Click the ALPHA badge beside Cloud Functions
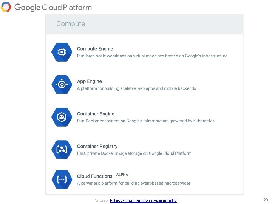272x204 pixels. click(122, 175)
